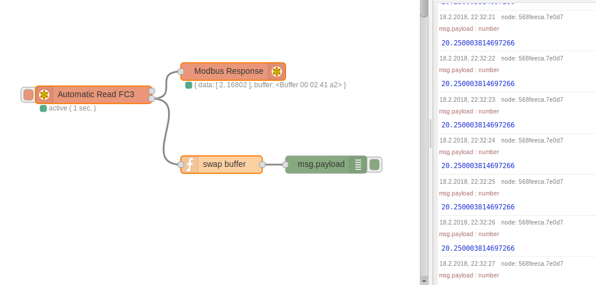Image resolution: width=596 pixels, height=285 pixels.
Task: Click the Modbus Response status text with buffer data
Action: coord(270,85)
